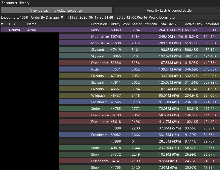Screen dimensions: 220x170
Task: Select the Frostbeam row with 33.15M damage
Action: click(139, 135)
